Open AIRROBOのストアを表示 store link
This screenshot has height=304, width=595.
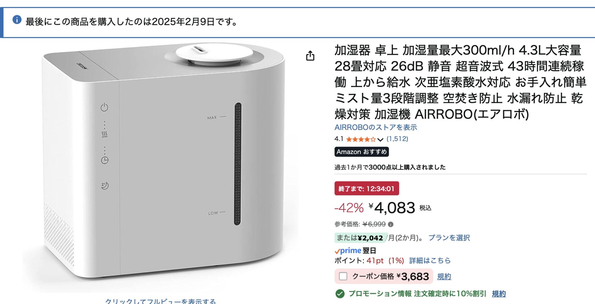(x=375, y=127)
